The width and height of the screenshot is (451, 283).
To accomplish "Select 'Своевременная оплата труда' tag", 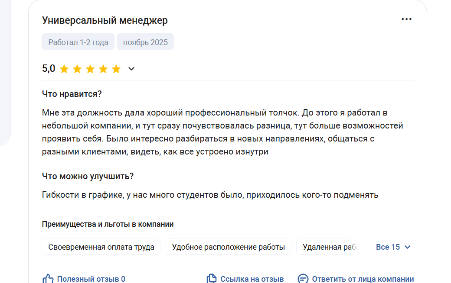I will pyautogui.click(x=101, y=247).
